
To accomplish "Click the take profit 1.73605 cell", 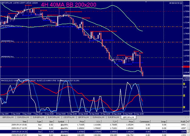I will 113,125.
